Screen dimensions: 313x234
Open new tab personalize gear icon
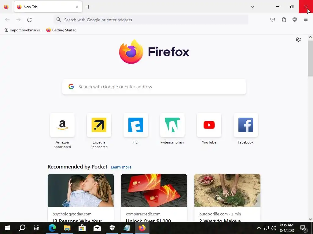click(298, 39)
